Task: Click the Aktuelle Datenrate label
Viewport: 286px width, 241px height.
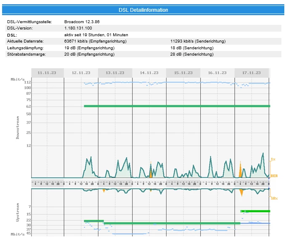Action: pos(25,41)
